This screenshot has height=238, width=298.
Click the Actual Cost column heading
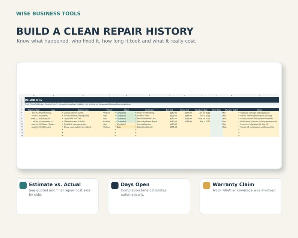[184, 110]
